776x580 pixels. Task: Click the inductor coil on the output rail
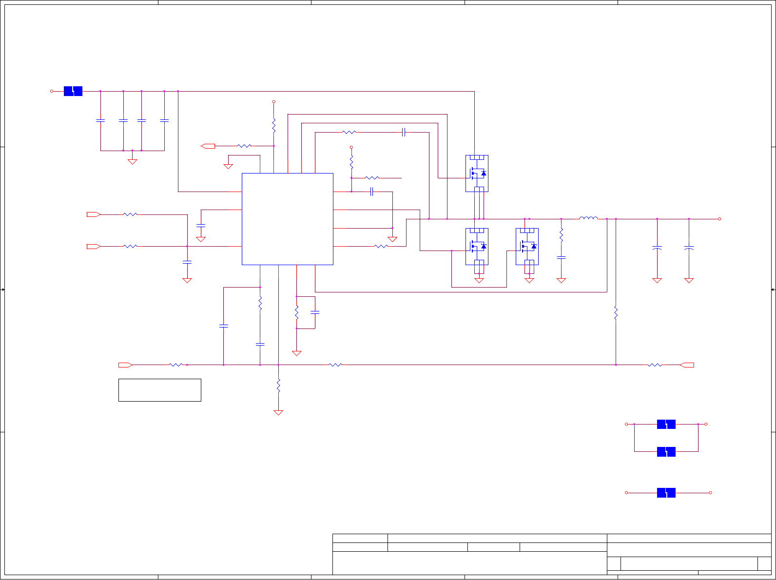588,218
